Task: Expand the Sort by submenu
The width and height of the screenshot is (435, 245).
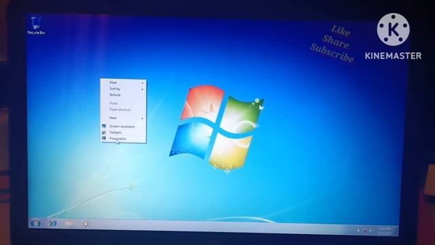Action: pos(124,88)
